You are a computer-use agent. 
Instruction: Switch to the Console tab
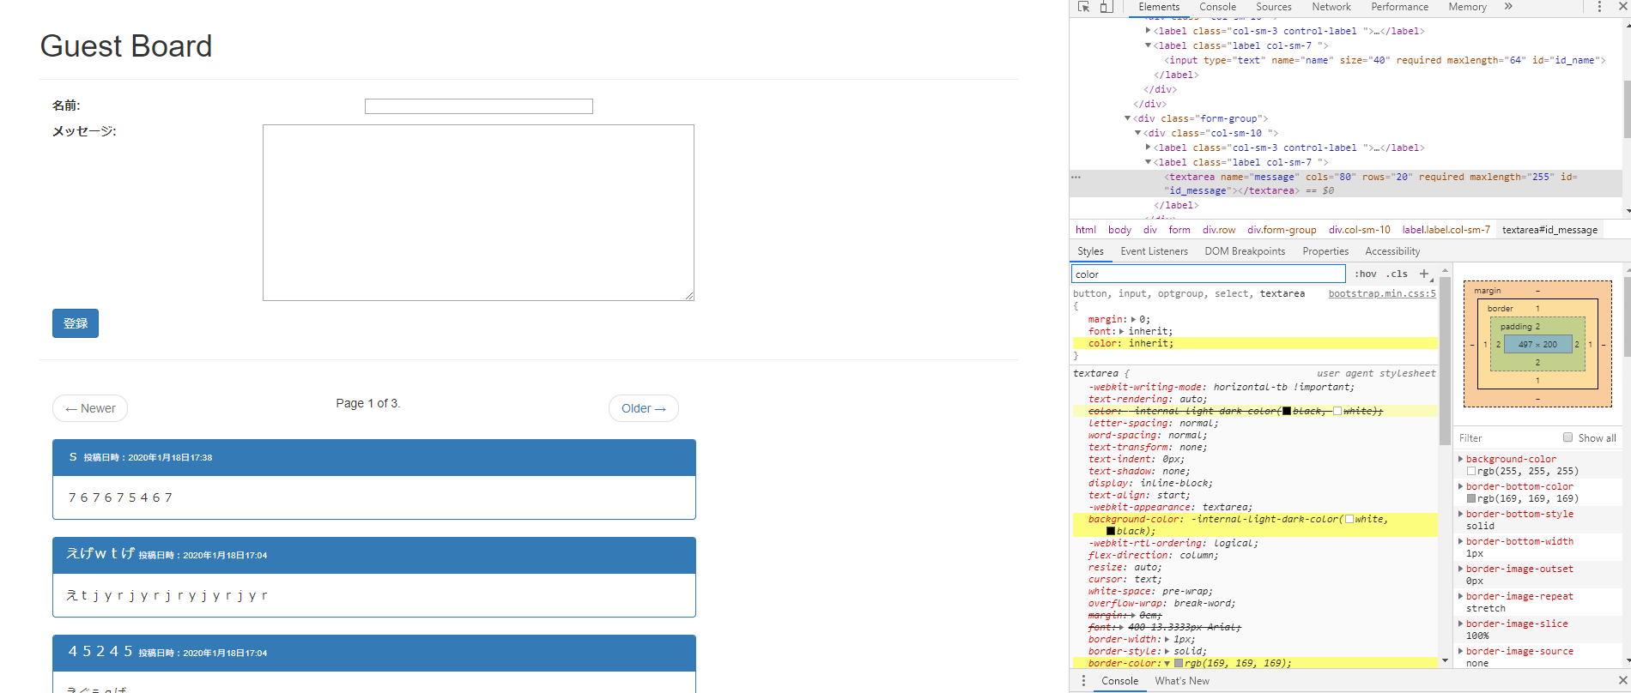coord(1217,7)
